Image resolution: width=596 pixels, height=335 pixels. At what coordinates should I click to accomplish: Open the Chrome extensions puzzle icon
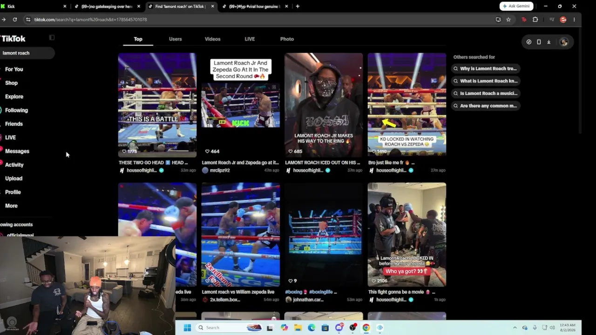(535, 20)
